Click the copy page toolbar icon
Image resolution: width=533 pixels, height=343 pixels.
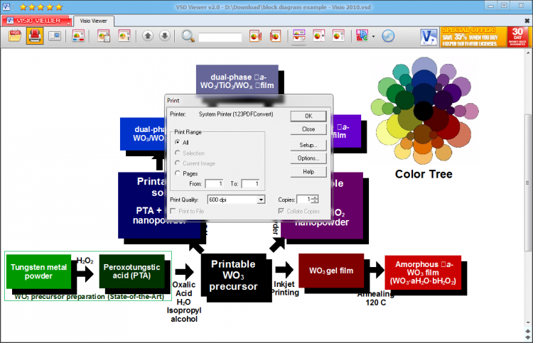pyautogui.click(x=104, y=36)
